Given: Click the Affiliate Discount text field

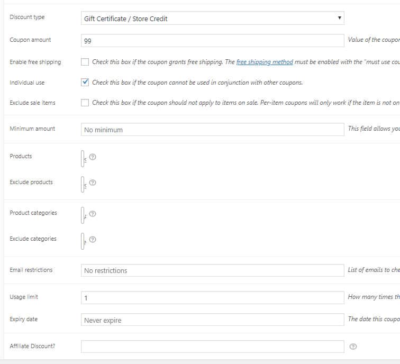Looking at the screenshot, I should click(x=212, y=347).
